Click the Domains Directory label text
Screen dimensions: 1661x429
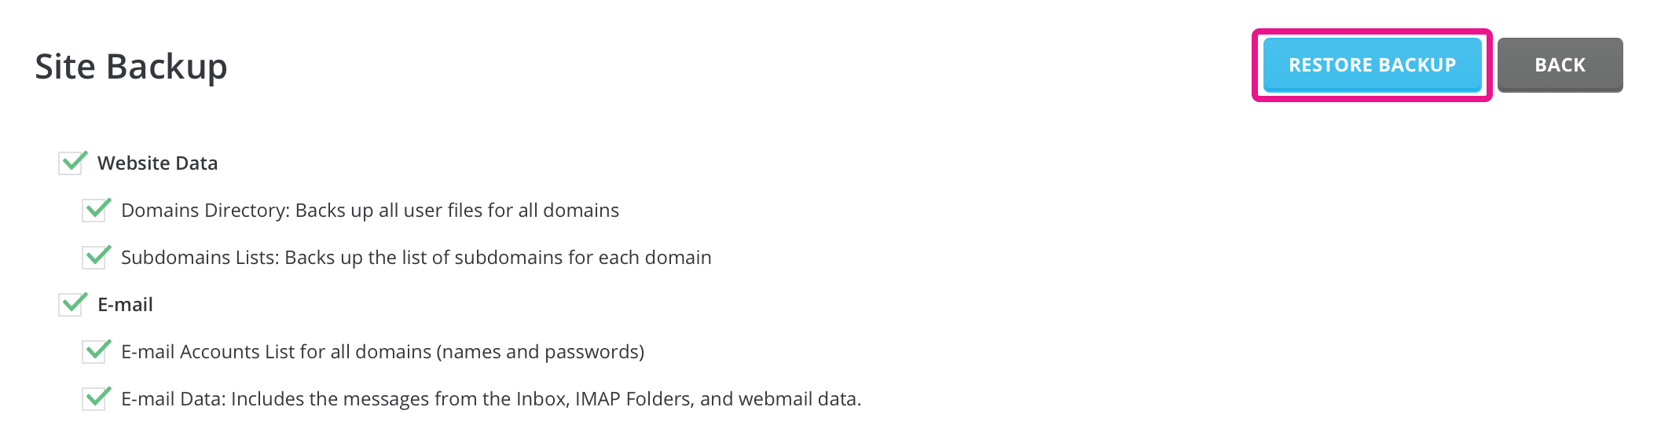coord(205,211)
